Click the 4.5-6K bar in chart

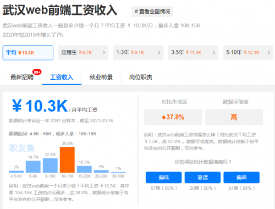pyautogui.click(x=16, y=172)
